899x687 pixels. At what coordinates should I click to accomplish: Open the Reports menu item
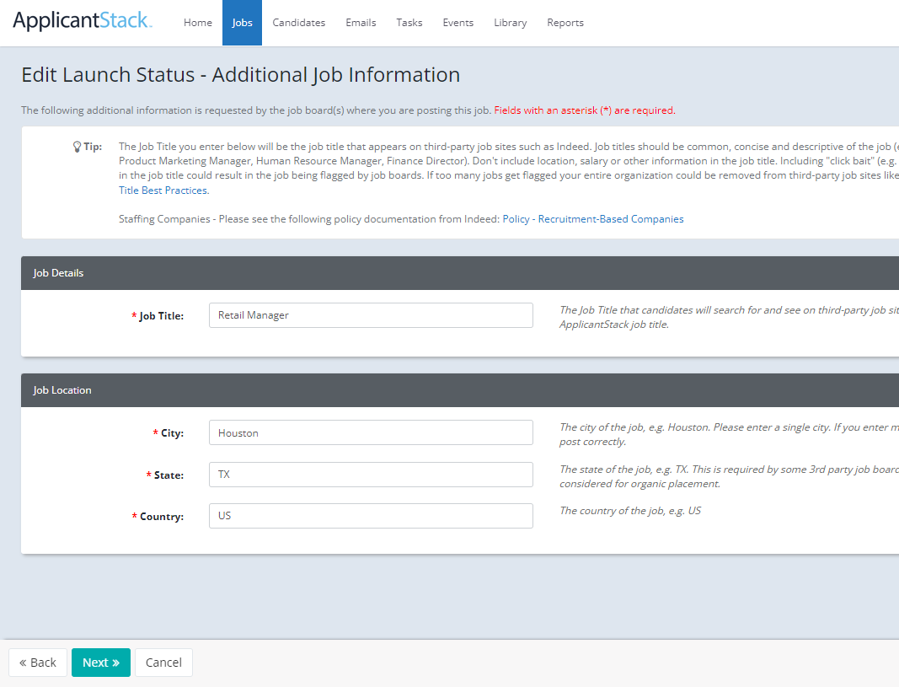565,23
